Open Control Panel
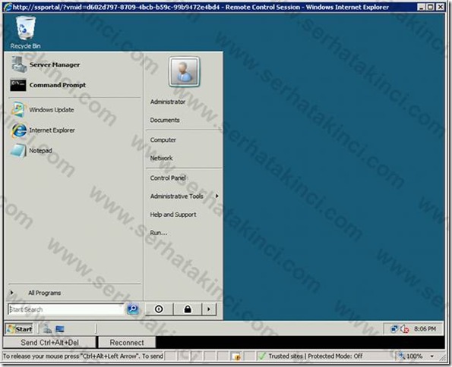452x367 pixels. pyautogui.click(x=168, y=178)
